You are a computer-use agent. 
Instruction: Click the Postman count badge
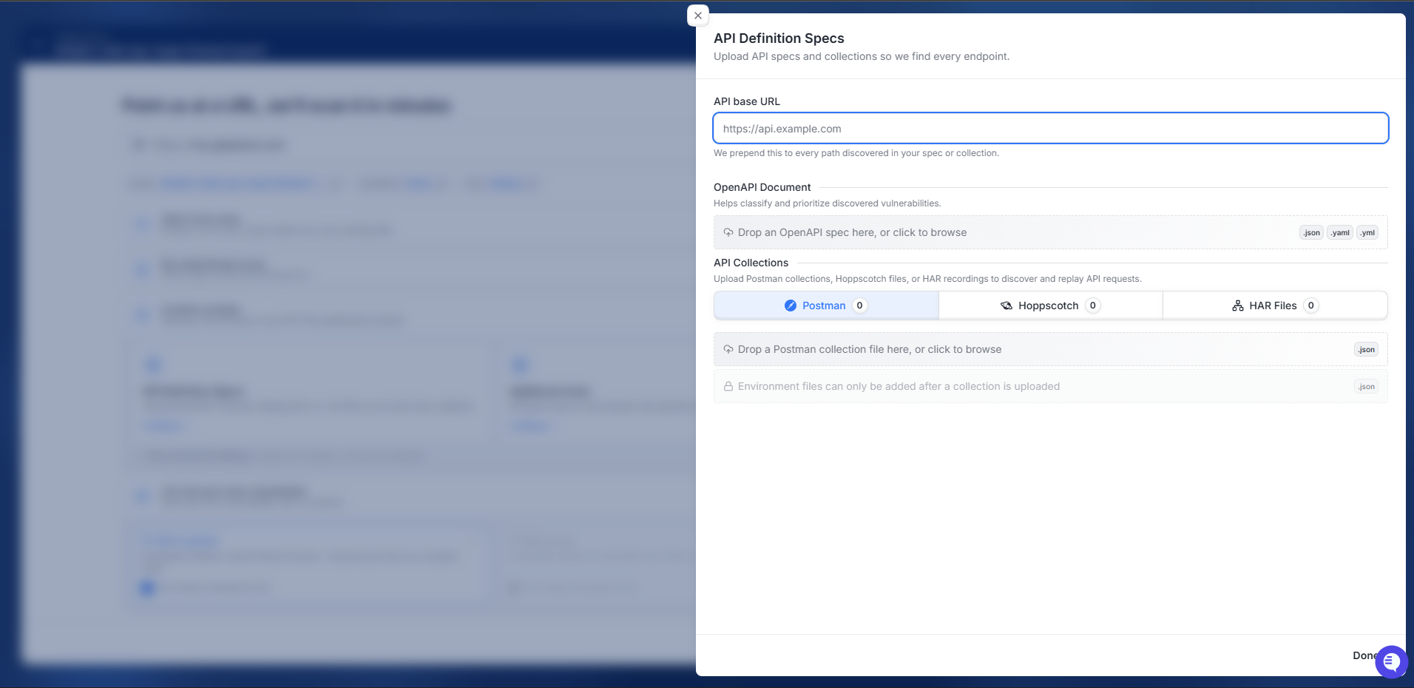pos(859,306)
